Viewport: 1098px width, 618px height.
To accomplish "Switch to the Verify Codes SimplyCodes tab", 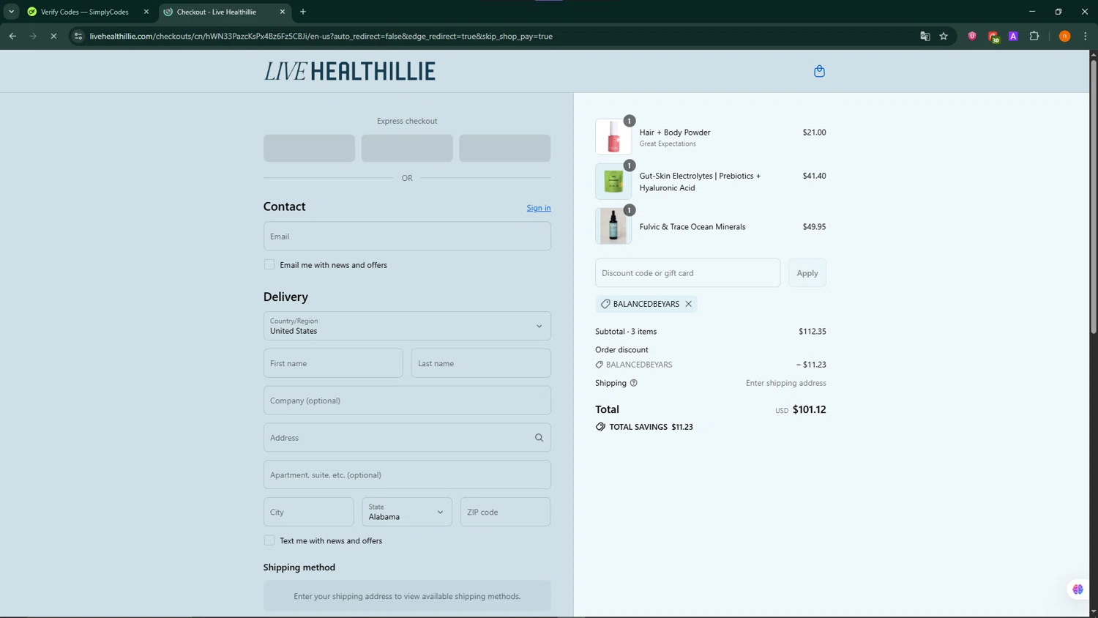I will pyautogui.click(x=84, y=12).
